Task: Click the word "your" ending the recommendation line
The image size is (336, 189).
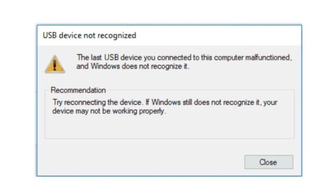Action: coord(271,102)
